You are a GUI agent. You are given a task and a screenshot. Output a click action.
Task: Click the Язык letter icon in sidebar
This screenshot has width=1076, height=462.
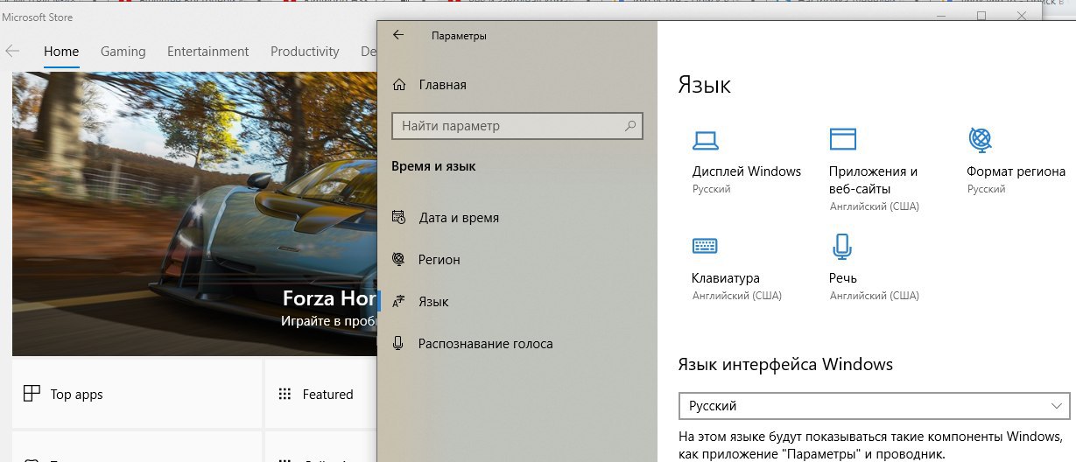[x=398, y=301]
